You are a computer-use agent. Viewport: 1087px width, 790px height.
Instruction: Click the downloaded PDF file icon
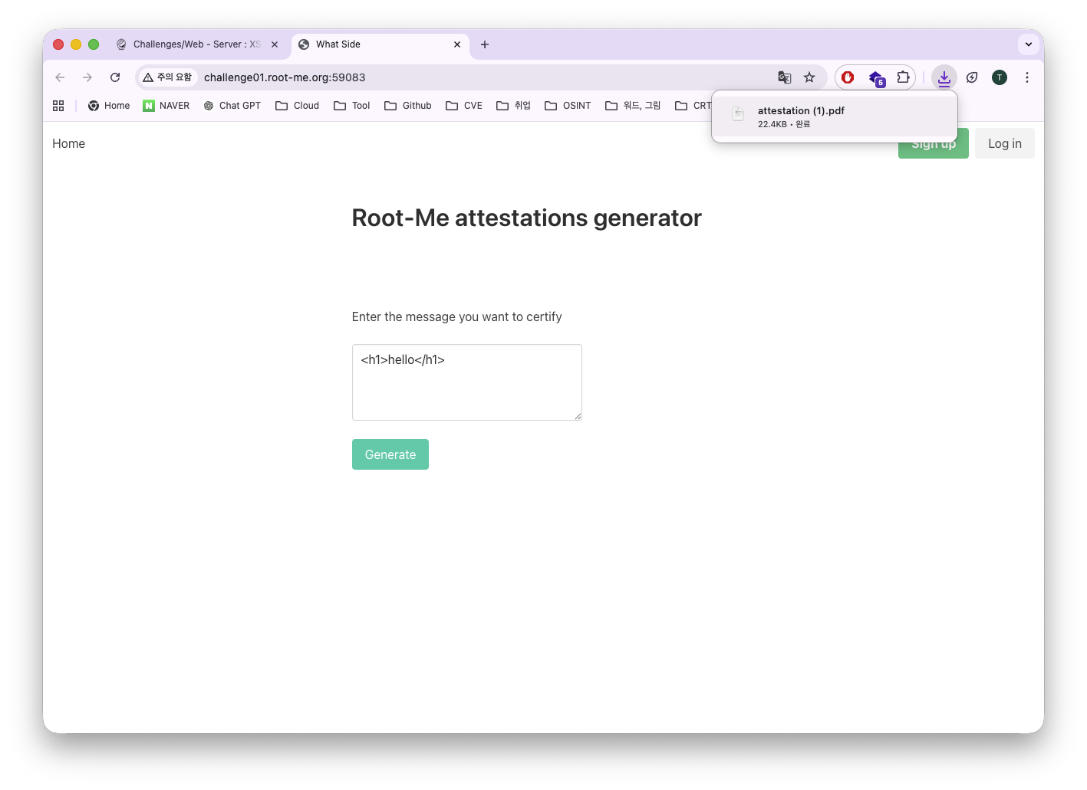coord(738,114)
